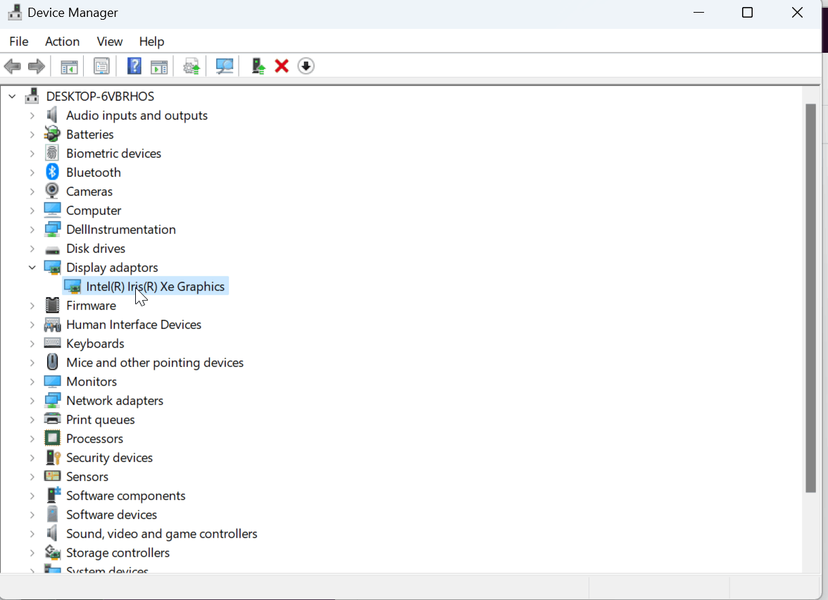Expand the Sensors category
The height and width of the screenshot is (600, 828).
click(32, 477)
